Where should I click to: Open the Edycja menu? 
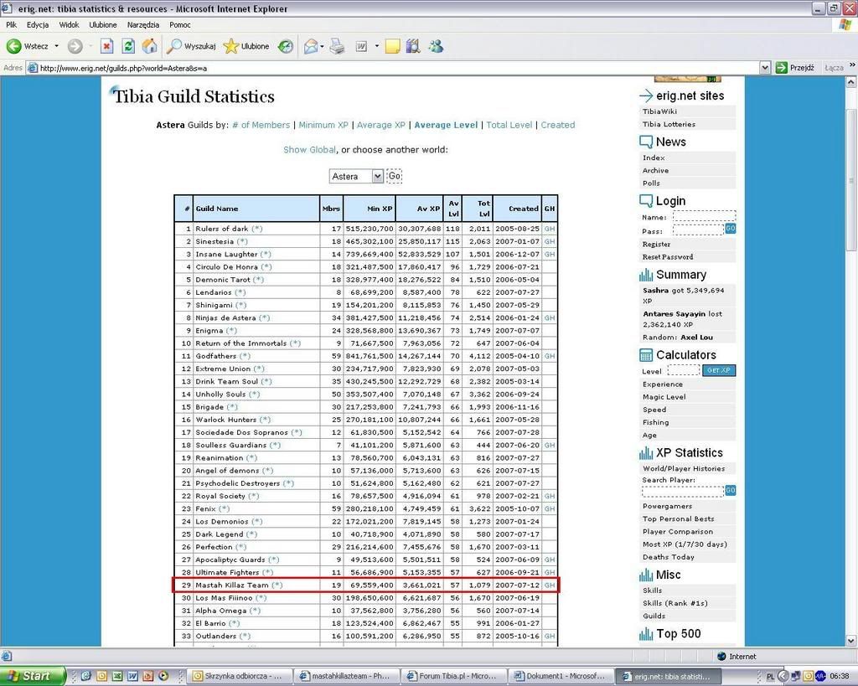pyautogui.click(x=38, y=24)
